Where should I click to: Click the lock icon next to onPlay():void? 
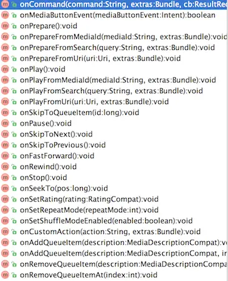pos(14,69)
